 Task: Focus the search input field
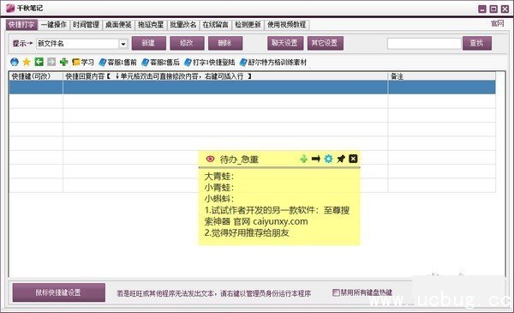424,44
